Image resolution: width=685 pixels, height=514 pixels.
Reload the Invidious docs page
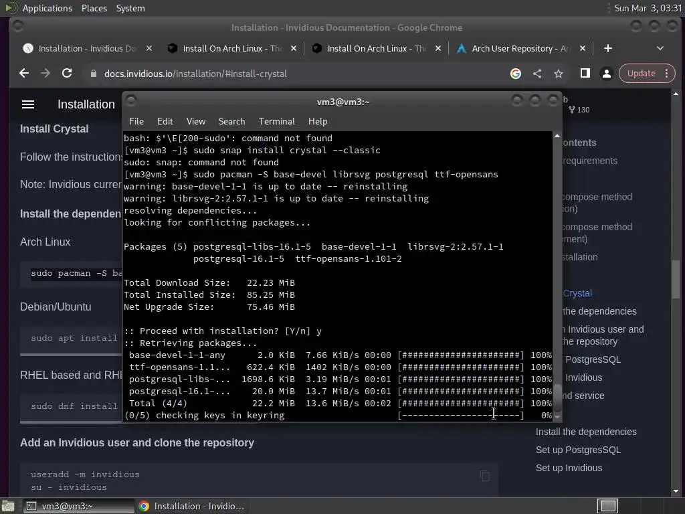coord(67,74)
